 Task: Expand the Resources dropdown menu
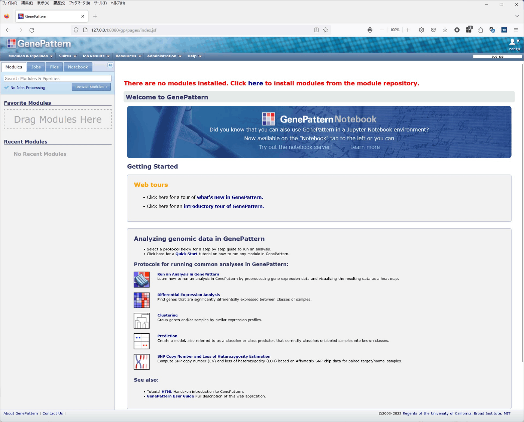(x=128, y=56)
